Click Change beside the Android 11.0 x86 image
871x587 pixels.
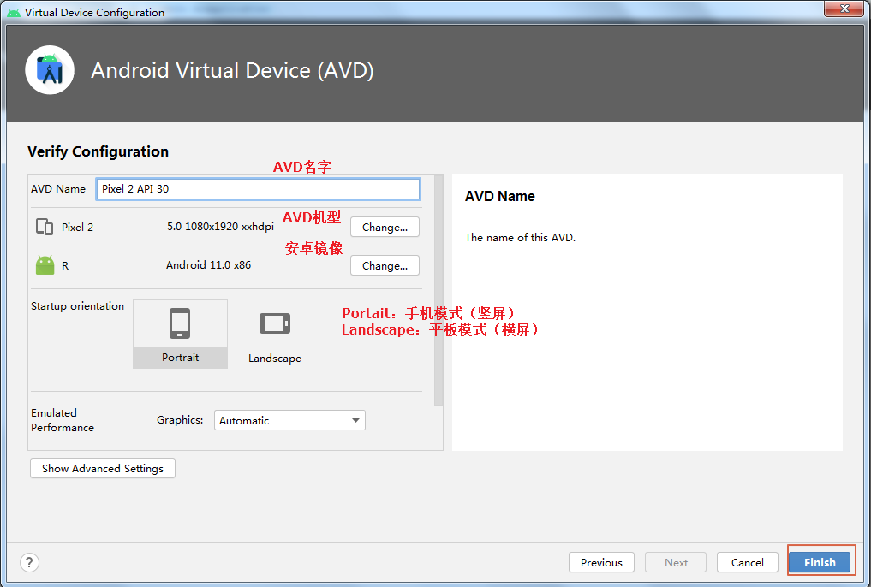[384, 265]
